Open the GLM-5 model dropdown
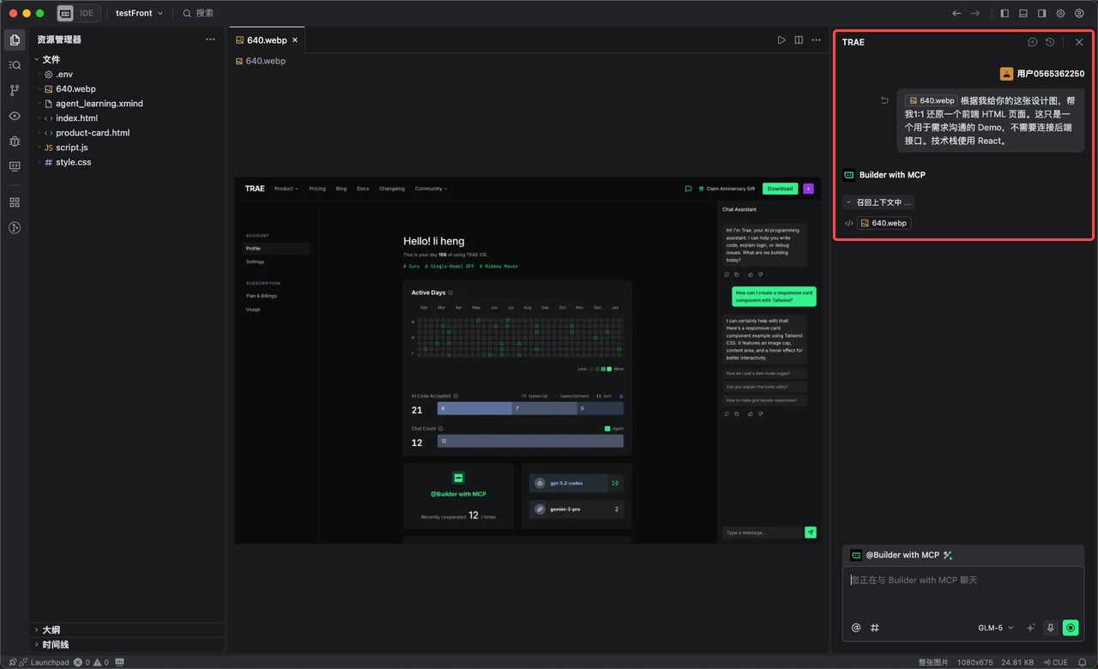This screenshot has height=669, width=1098. coord(995,628)
